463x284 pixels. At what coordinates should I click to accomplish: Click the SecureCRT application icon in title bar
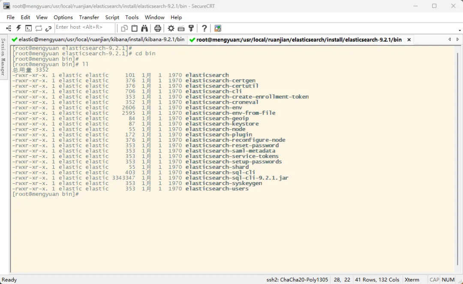(6, 6)
